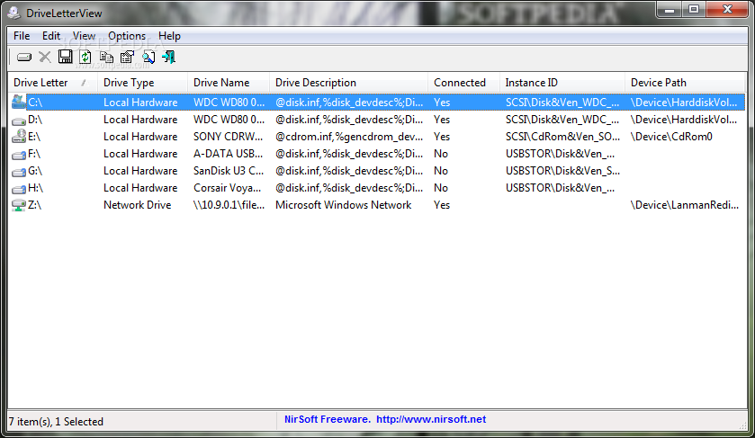Sort by Drive Description column header

(x=348, y=83)
